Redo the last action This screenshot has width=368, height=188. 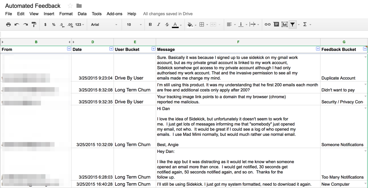25,24
